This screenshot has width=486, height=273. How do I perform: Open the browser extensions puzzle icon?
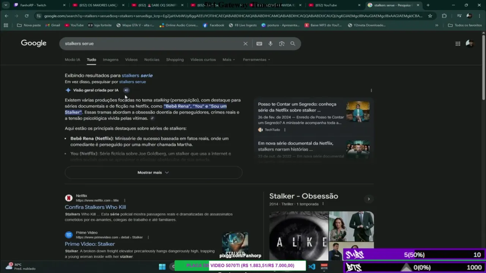click(444, 16)
